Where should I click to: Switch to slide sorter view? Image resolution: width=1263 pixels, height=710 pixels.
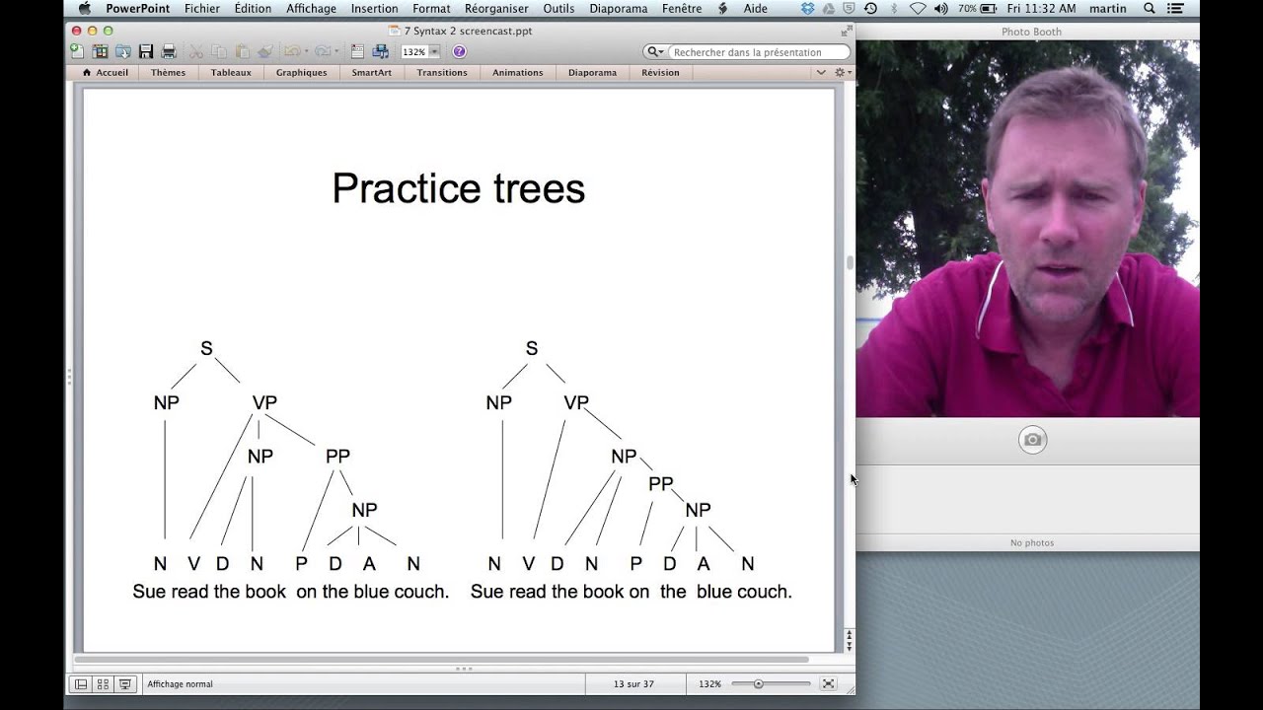[103, 683]
